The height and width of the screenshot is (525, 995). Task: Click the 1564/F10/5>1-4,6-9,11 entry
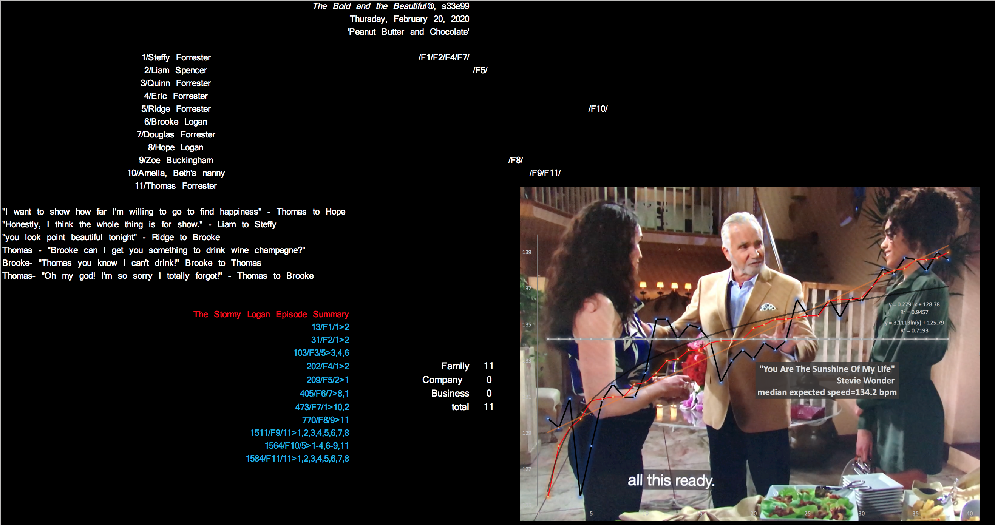[306, 445]
